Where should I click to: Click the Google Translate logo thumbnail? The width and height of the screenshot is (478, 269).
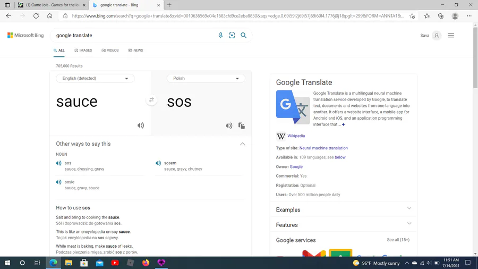[293, 107]
